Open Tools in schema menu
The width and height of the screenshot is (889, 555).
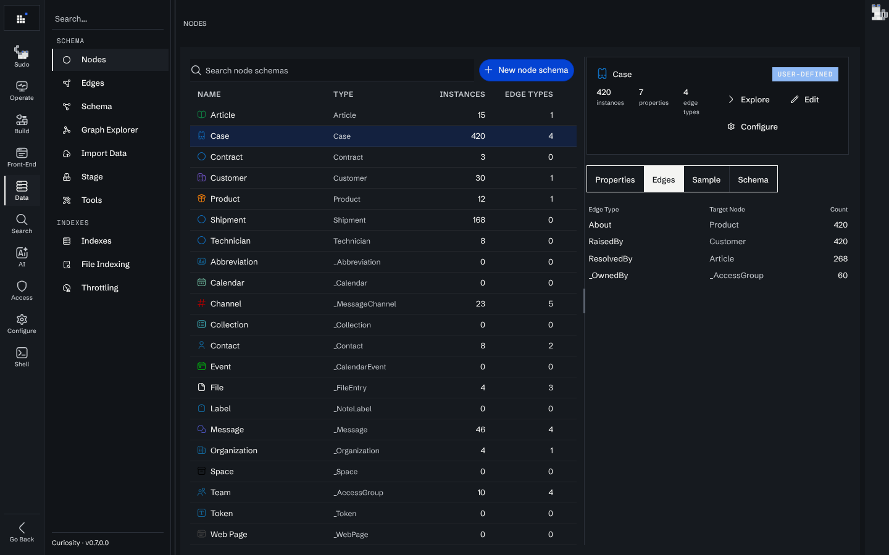pos(110,200)
